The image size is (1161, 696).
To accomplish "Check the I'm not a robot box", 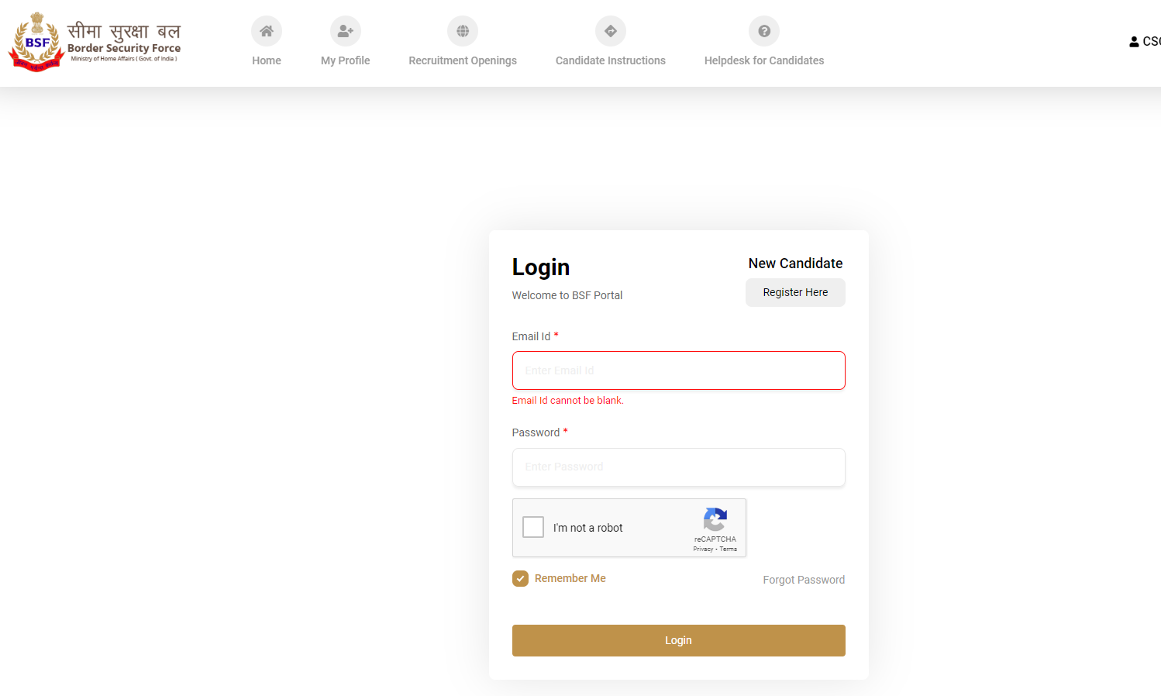I will coord(533,527).
